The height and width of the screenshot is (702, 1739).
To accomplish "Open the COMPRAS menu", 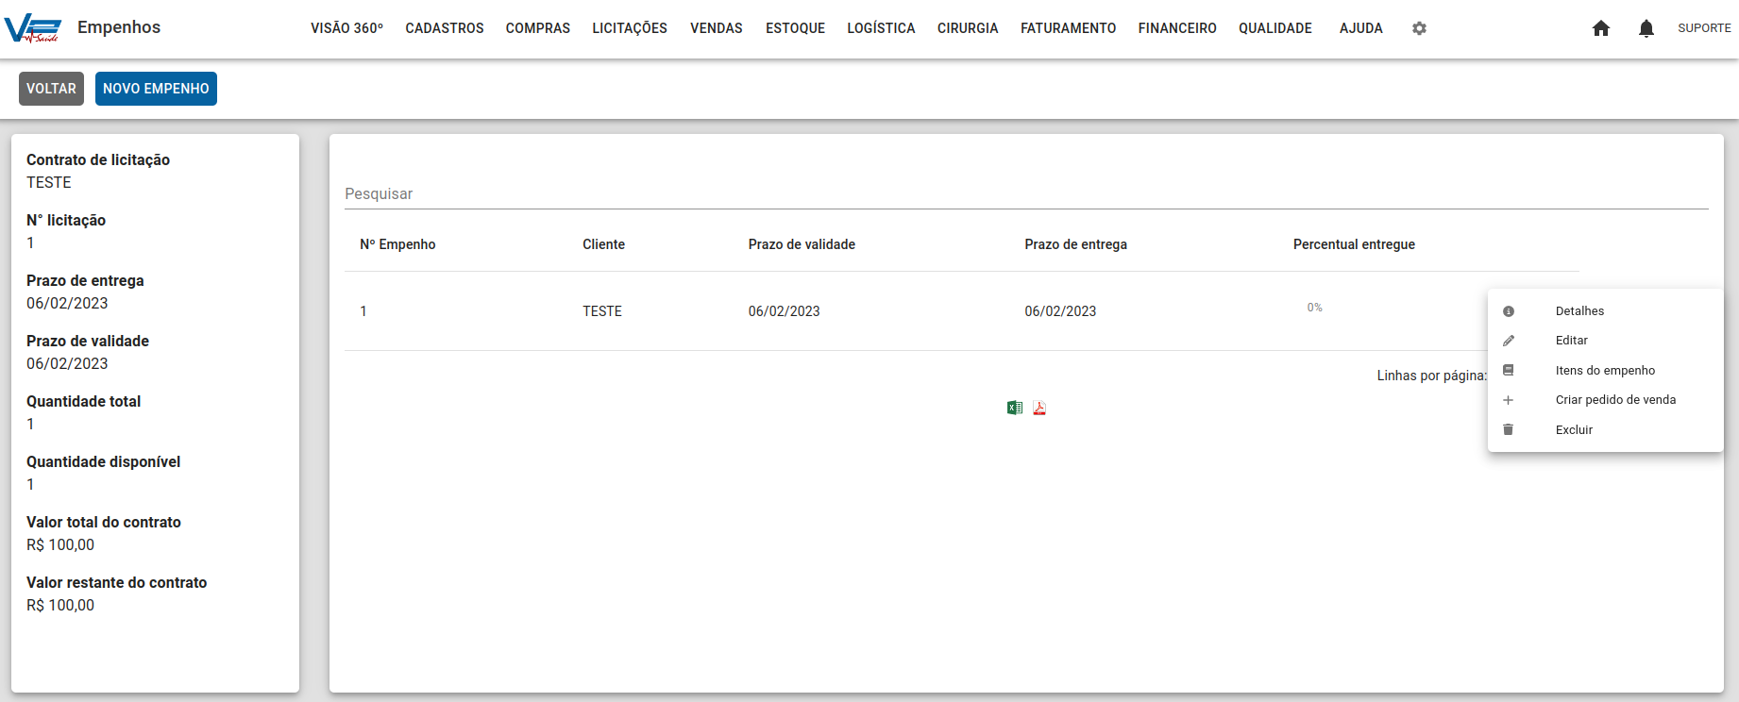I will [538, 28].
